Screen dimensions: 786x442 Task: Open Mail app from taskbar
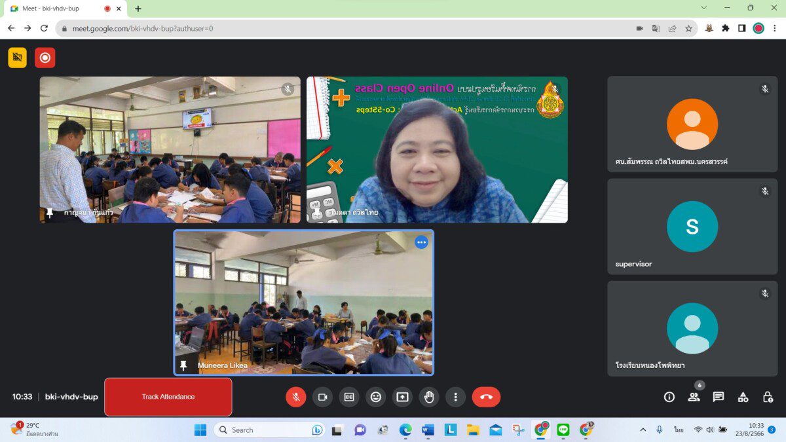click(496, 430)
